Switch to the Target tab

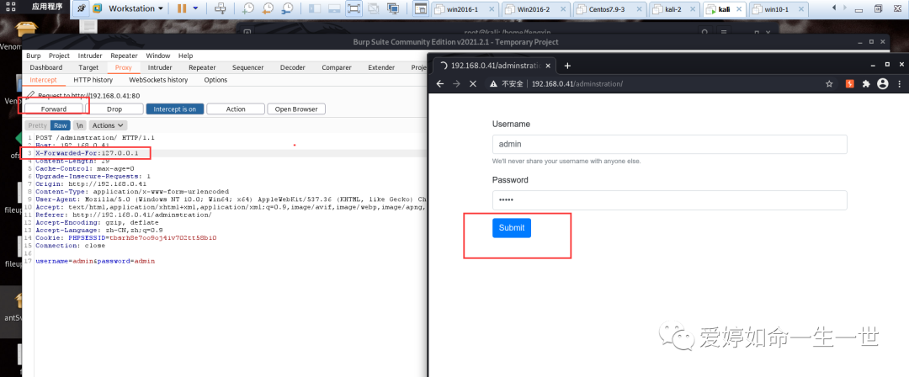88,67
